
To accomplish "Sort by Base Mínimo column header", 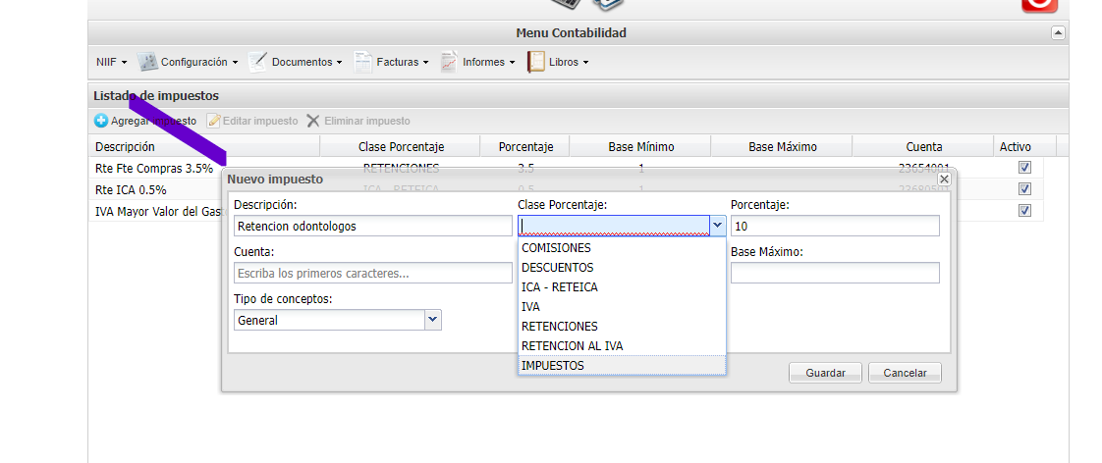I will pos(641,146).
